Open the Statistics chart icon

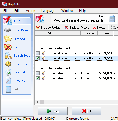tap(8, 81)
